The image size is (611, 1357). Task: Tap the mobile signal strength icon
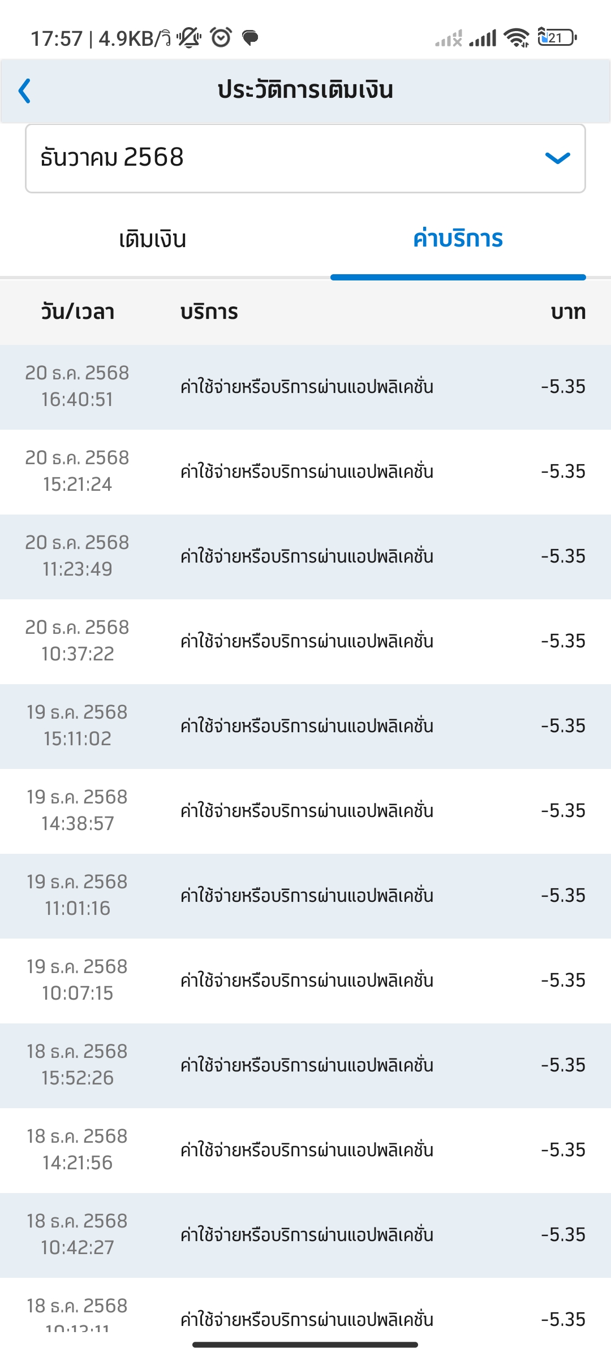coord(483,38)
